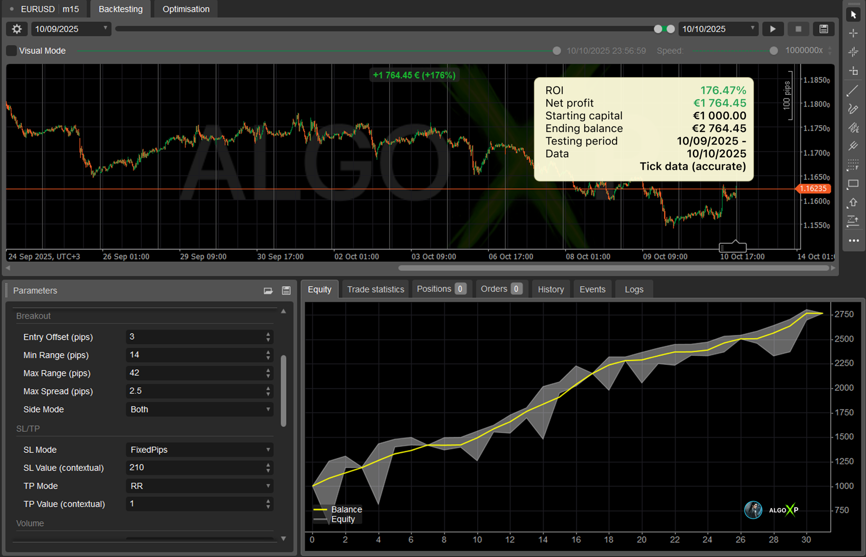
Task: Open the History tab
Action: point(550,289)
